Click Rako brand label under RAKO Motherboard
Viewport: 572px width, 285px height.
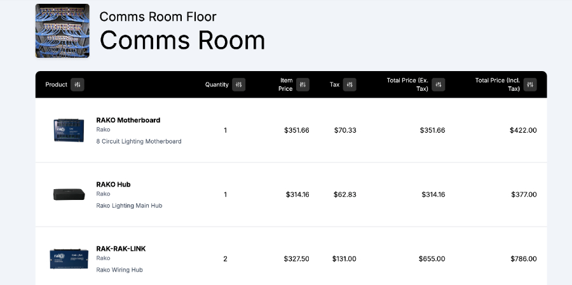103,129
